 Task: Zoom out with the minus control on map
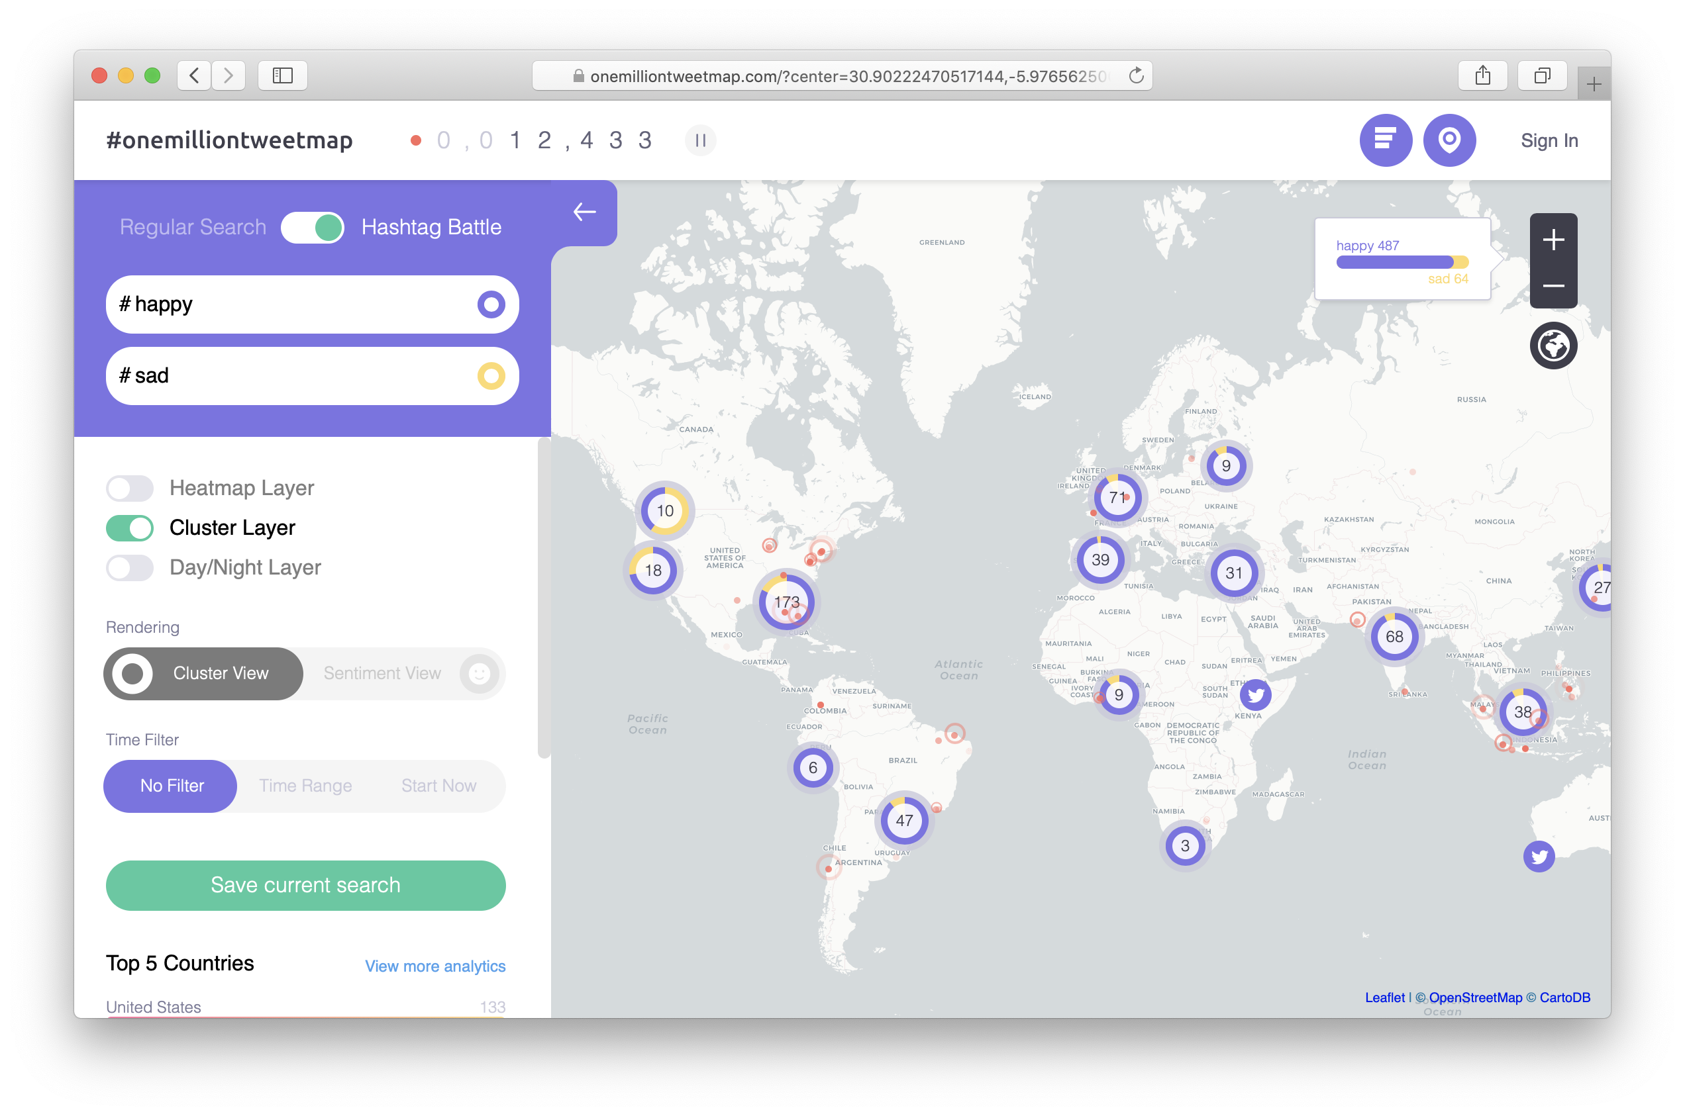[1553, 285]
